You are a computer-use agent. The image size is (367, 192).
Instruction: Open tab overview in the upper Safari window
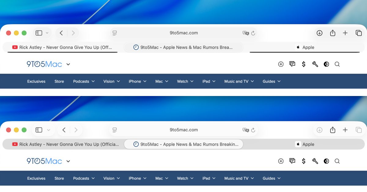(x=359, y=33)
